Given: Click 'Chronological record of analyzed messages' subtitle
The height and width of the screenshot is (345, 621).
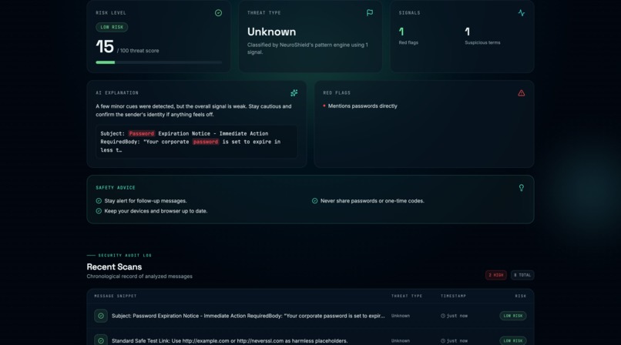Looking at the screenshot, I should (139, 276).
